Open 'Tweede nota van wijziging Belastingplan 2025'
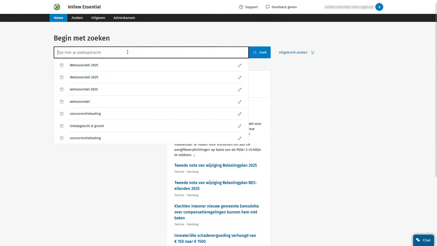437x246 pixels. 215,165
